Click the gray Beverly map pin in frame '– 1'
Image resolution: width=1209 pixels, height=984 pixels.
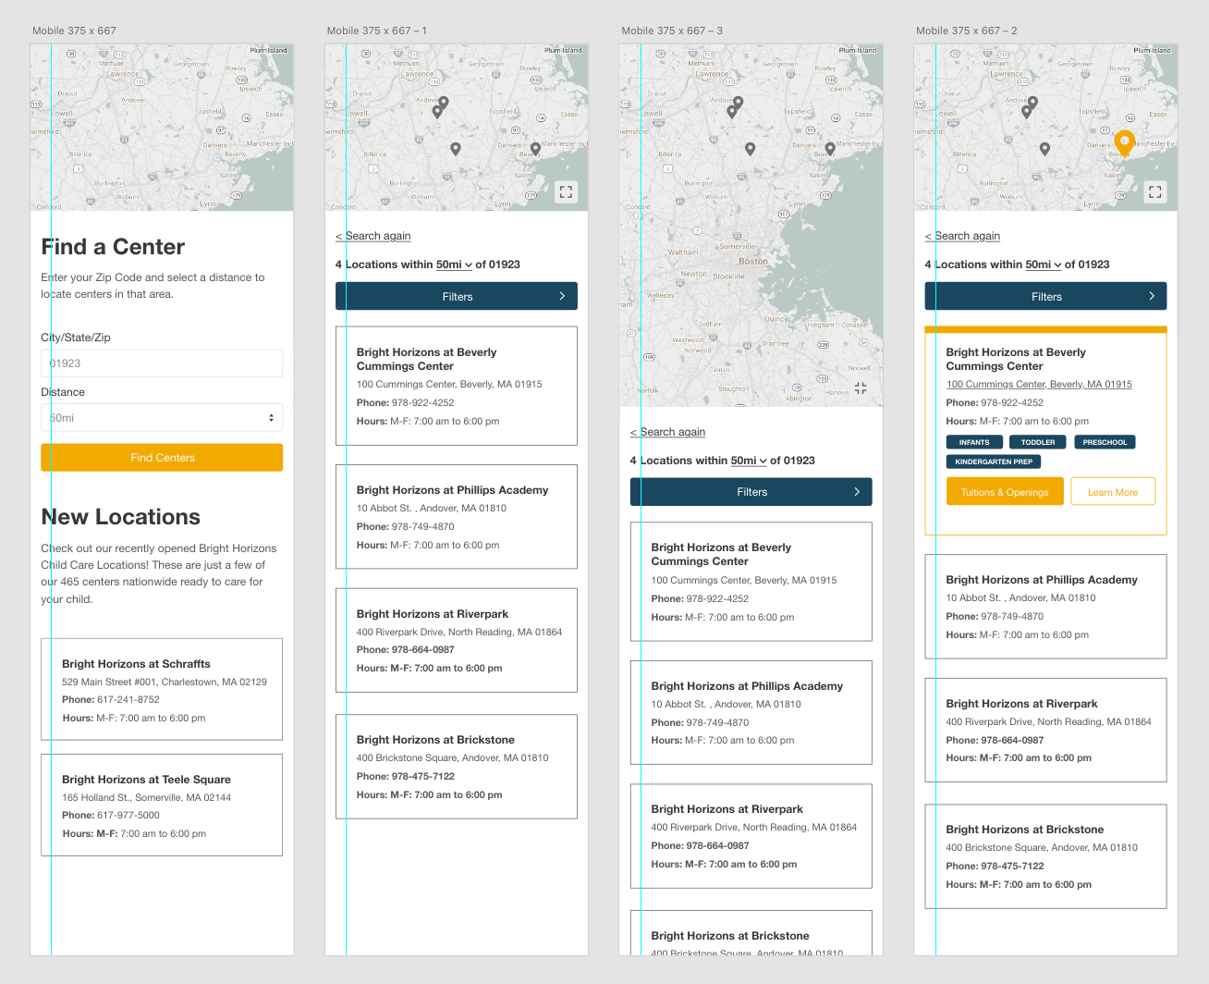[535, 148]
